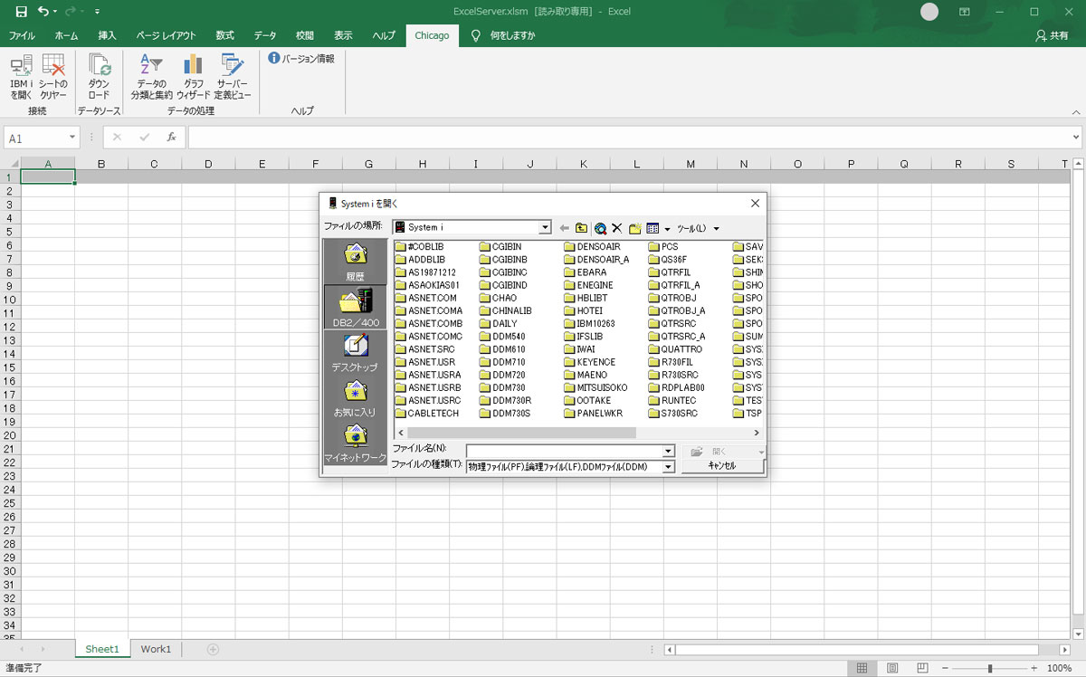Click 共有 share button
The image size is (1086, 677).
click(1052, 35)
